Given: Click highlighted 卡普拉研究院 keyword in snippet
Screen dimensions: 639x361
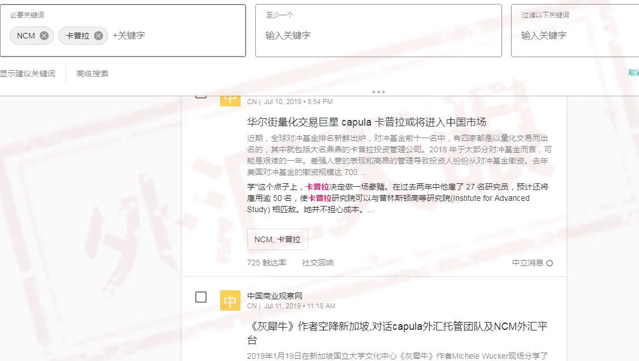Looking at the screenshot, I should (320, 199).
